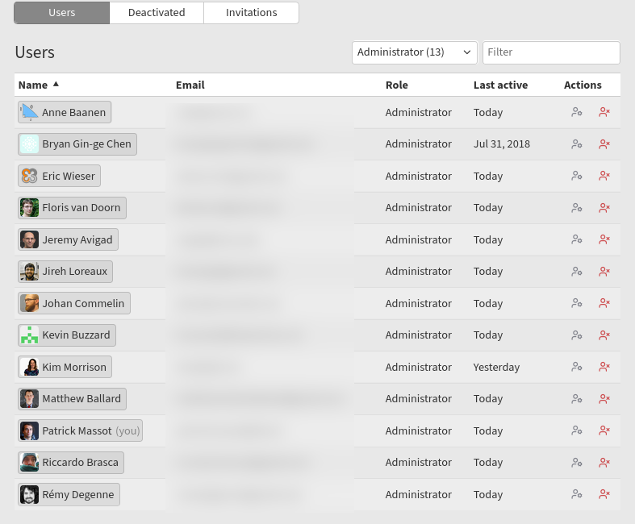Open manage user for Jeremy Avigad

pyautogui.click(x=576, y=239)
